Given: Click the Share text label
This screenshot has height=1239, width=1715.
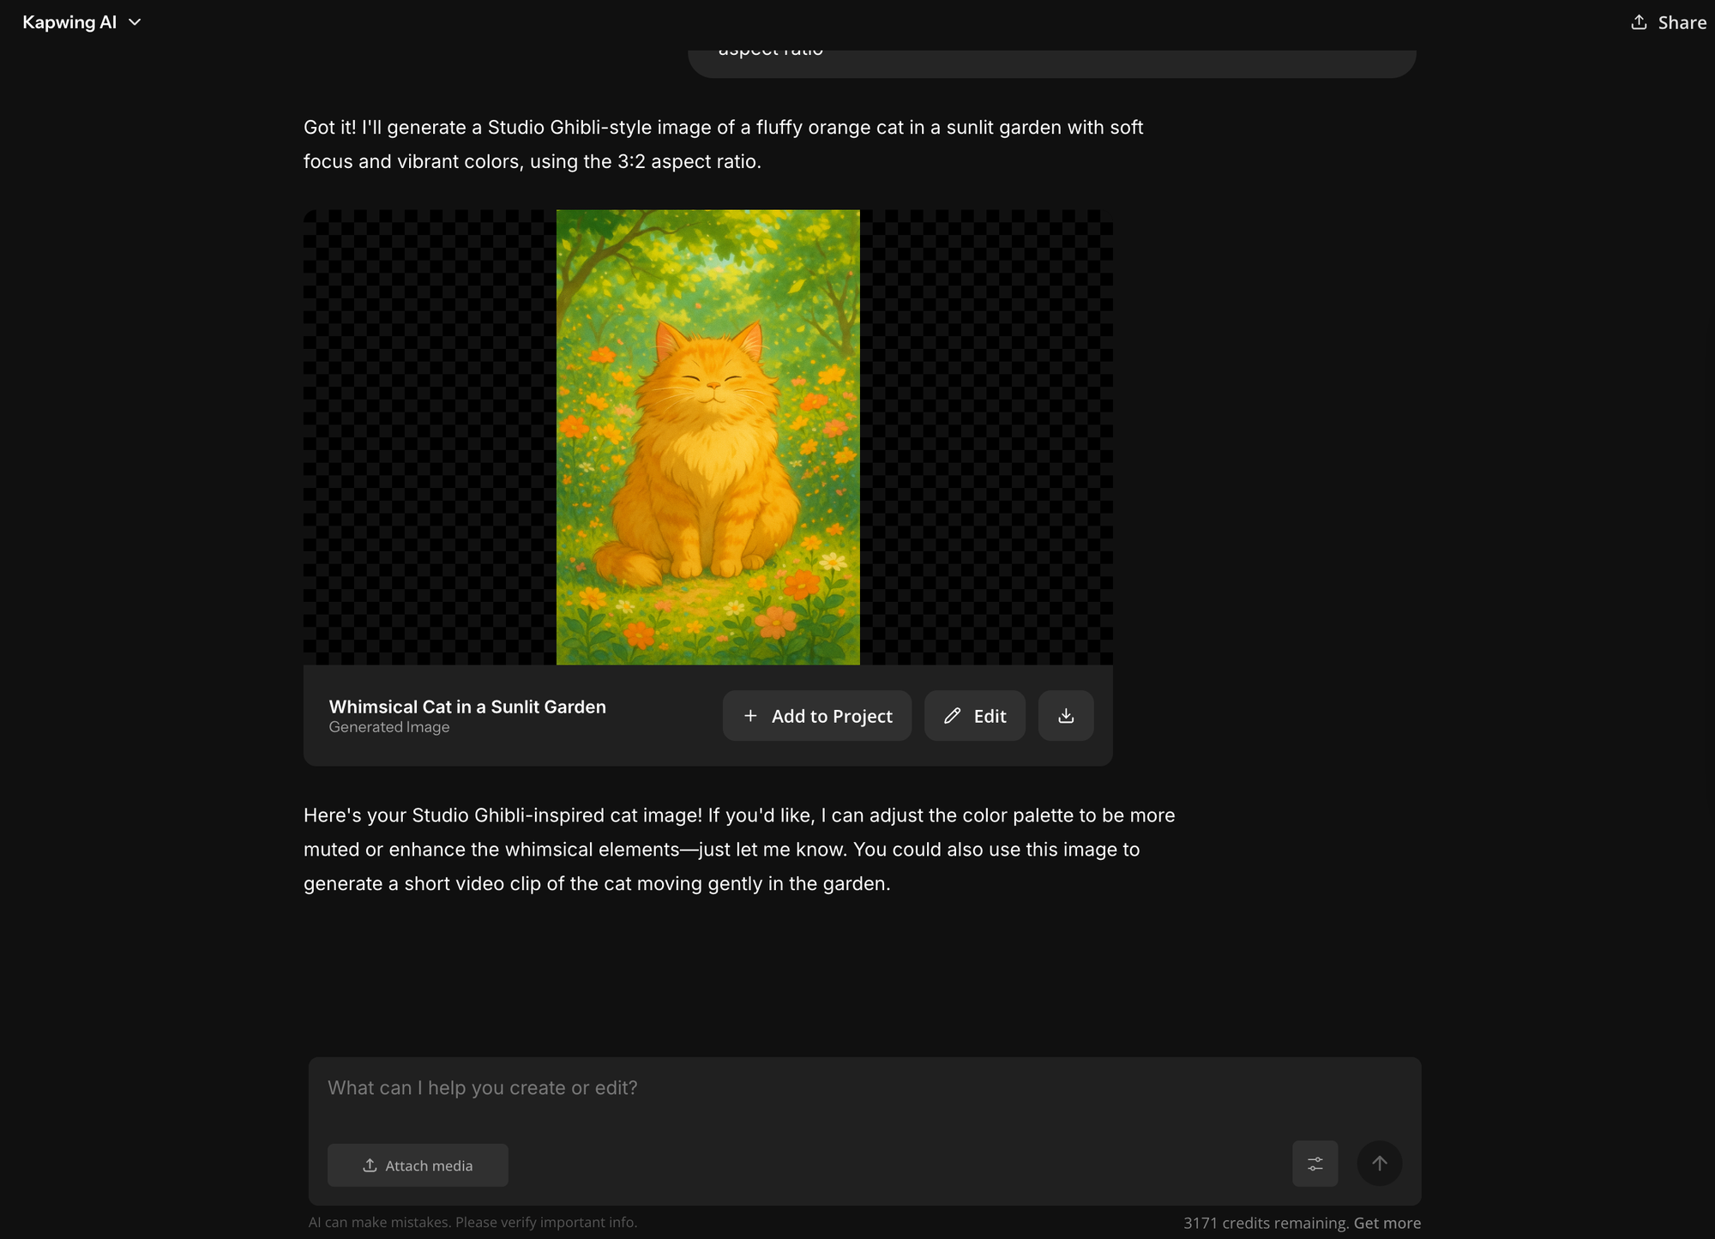Looking at the screenshot, I should [1682, 23].
